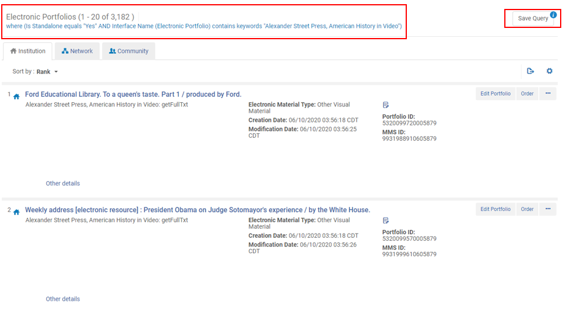Open the settings gear for list customization

click(549, 71)
